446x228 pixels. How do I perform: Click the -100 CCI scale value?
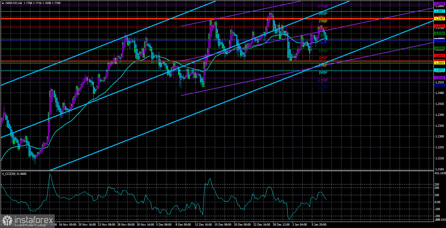[x=438, y=209]
